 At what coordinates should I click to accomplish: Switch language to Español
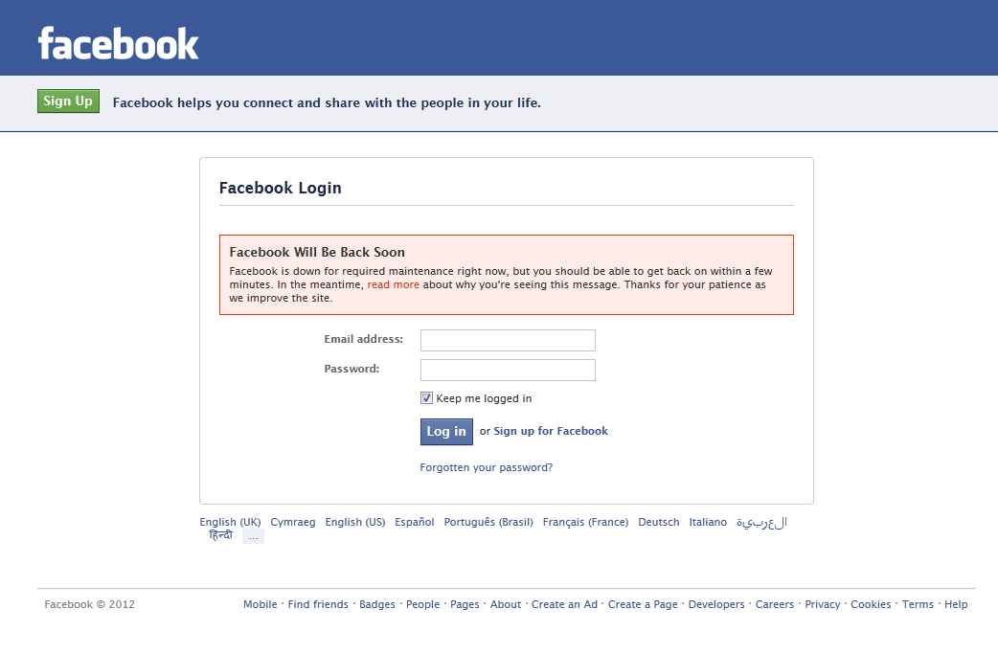(415, 522)
